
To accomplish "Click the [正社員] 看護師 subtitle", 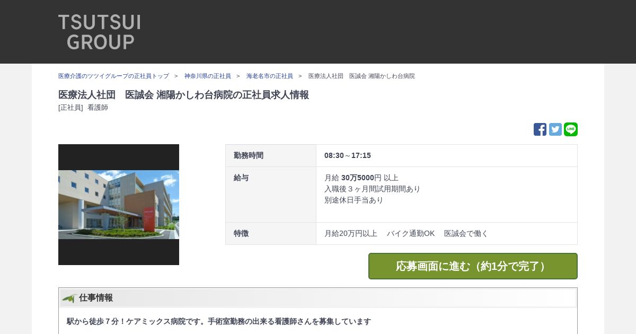I will tap(83, 108).
